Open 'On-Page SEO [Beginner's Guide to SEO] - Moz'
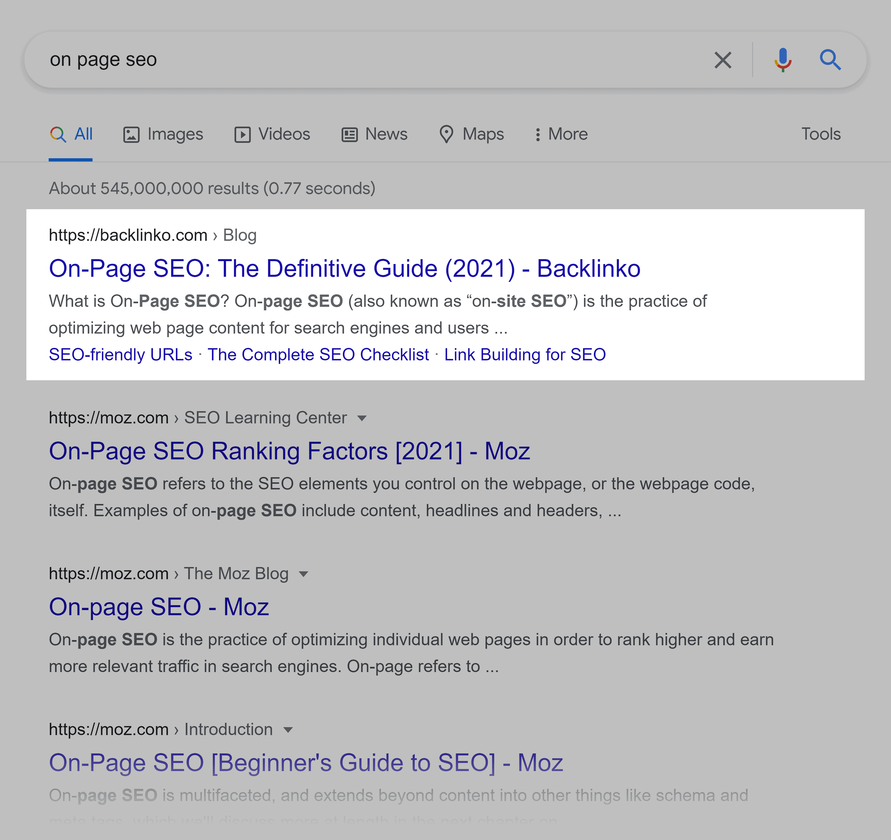Viewport: 891px width, 840px height. 306,763
